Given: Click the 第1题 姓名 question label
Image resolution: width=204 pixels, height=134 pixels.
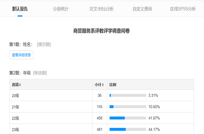Looking at the screenshot, I should tap(21, 44).
